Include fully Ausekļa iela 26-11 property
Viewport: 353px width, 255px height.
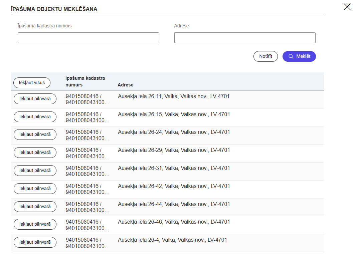point(35,99)
